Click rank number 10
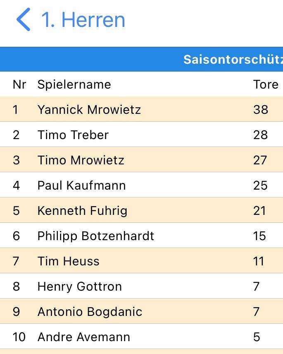 (19, 337)
